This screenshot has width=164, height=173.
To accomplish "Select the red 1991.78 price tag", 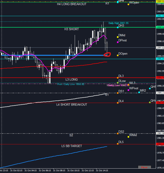I will coord(160,78).
